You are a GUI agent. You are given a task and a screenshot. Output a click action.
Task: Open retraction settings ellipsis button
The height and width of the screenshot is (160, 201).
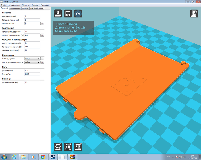(x=42, y=23)
